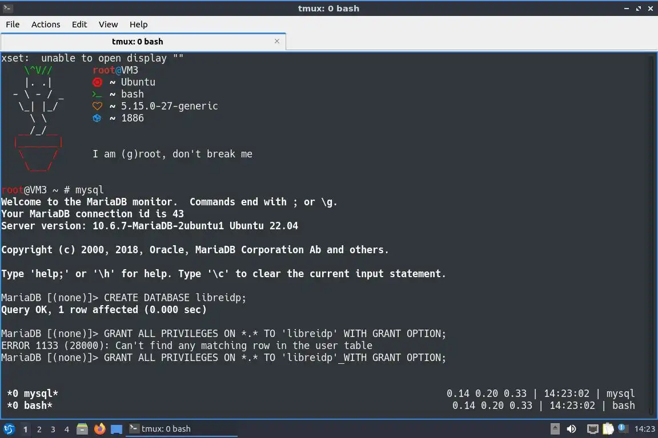Viewport: 658px width, 438px height.
Task: Click the 'Server version: 10.6.7-MariaDB' line
Action: pos(150,226)
